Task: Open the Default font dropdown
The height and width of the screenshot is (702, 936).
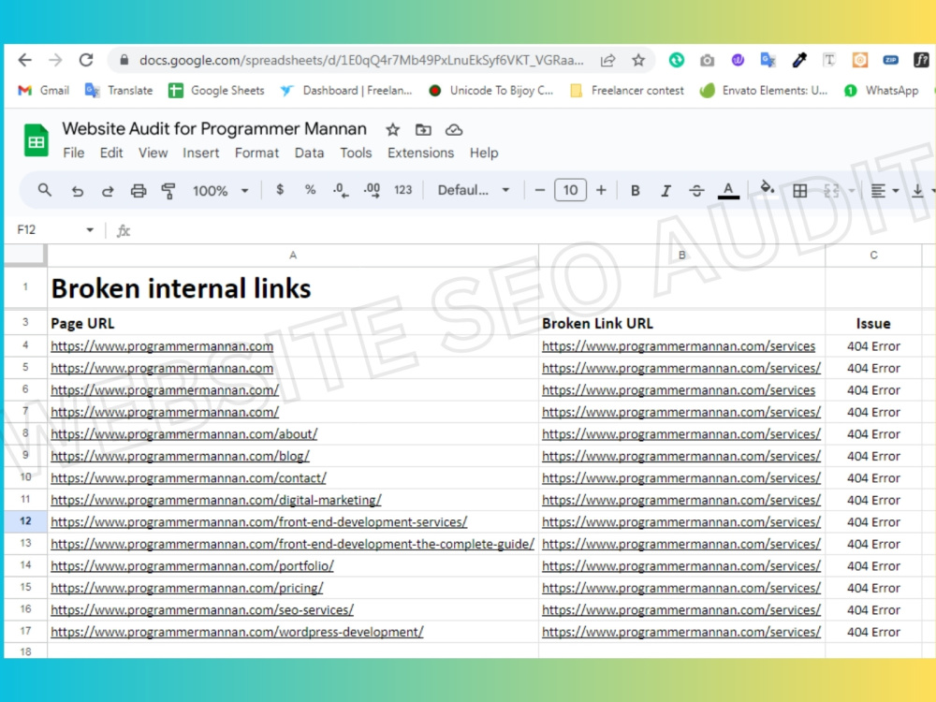Action: click(474, 190)
